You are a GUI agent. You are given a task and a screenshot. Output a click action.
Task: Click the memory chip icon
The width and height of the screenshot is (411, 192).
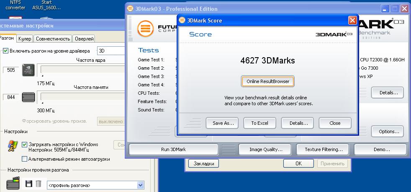28,97
